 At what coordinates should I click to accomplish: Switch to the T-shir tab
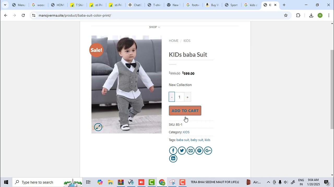[x=154, y=5]
